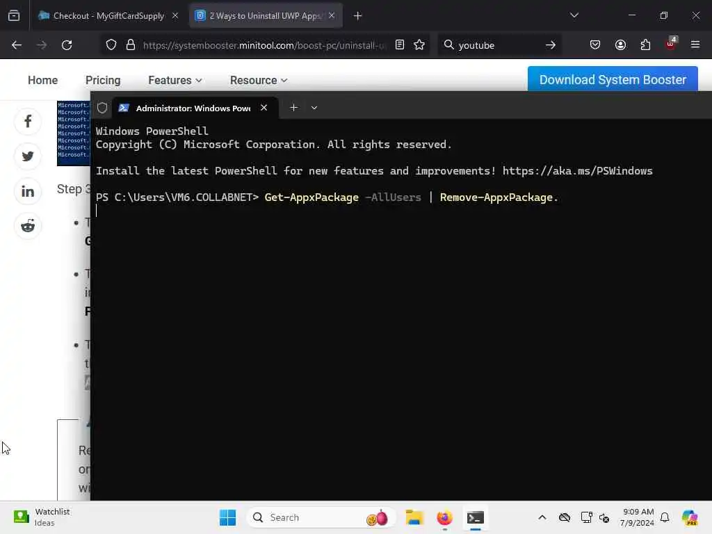The width and height of the screenshot is (712, 534).
Task: Close the 2 Ways to Uninstall UWP tab
Action: click(x=332, y=16)
